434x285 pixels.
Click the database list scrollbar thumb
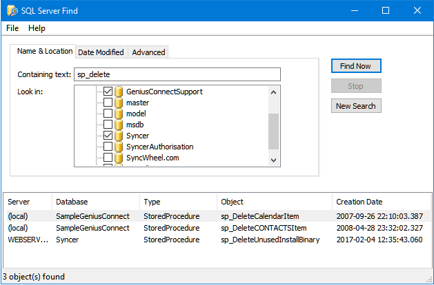(273, 131)
